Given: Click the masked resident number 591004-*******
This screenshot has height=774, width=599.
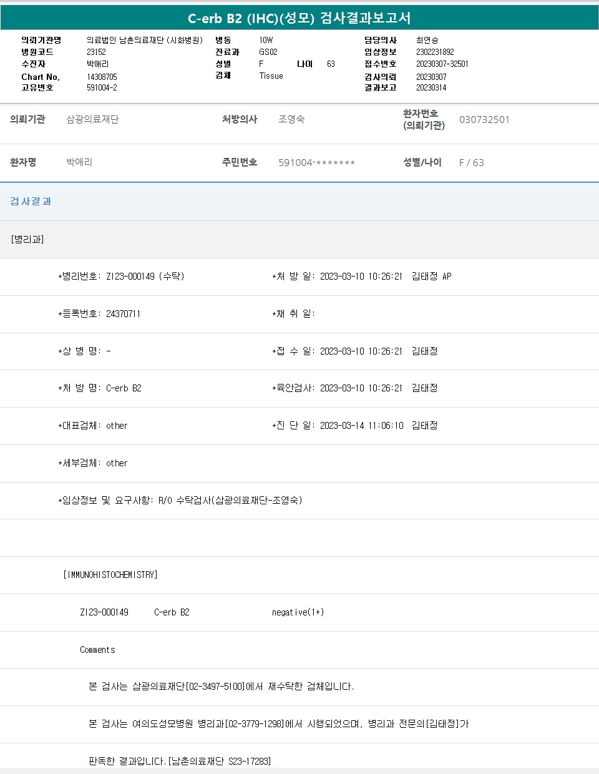Looking at the screenshot, I should click(x=316, y=162).
